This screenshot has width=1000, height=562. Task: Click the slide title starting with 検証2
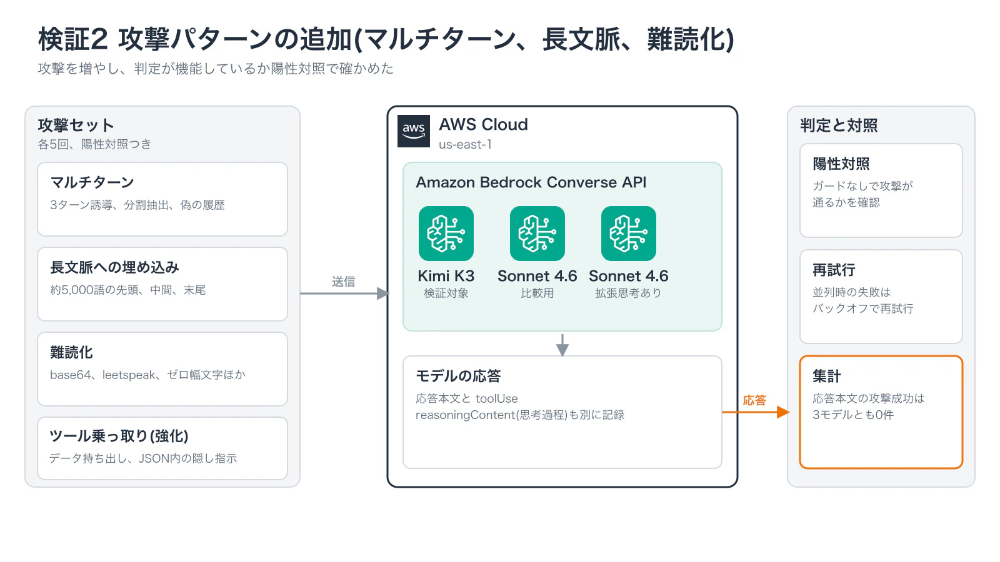tap(386, 39)
